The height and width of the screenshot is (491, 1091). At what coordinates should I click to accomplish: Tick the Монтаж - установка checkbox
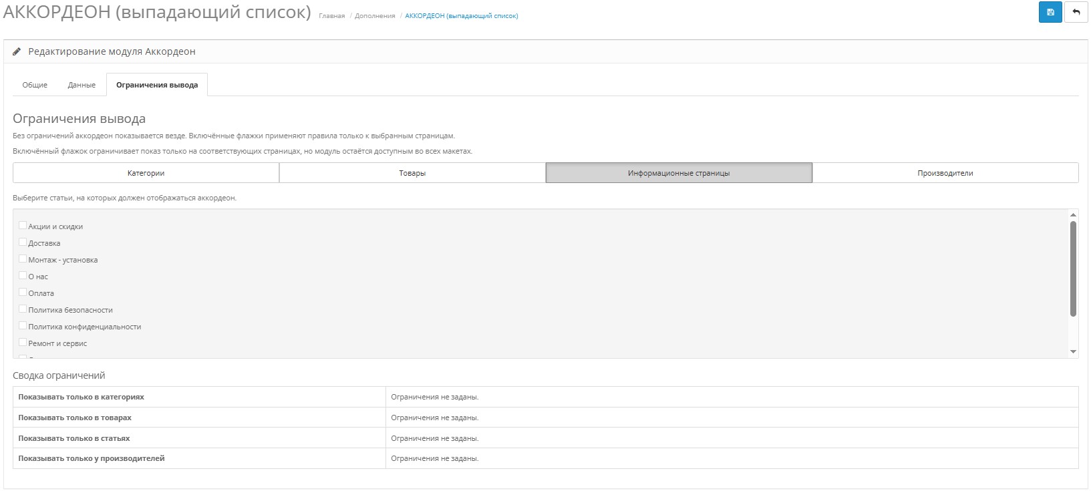tap(23, 259)
